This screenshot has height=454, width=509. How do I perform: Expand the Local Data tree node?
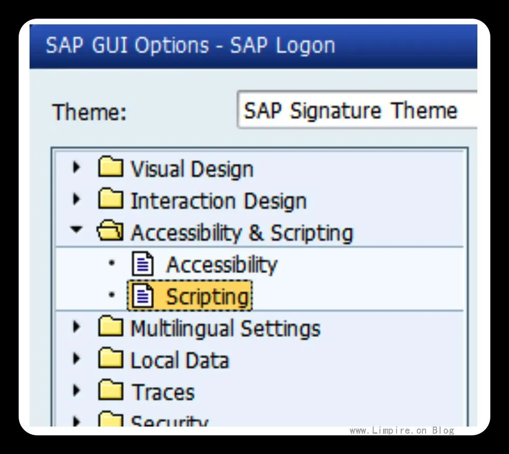[77, 359]
